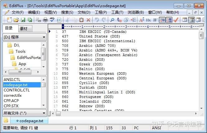207x133 pixels.
Task: Click the Print icon in the toolbar
Action: click(x=45, y=20)
